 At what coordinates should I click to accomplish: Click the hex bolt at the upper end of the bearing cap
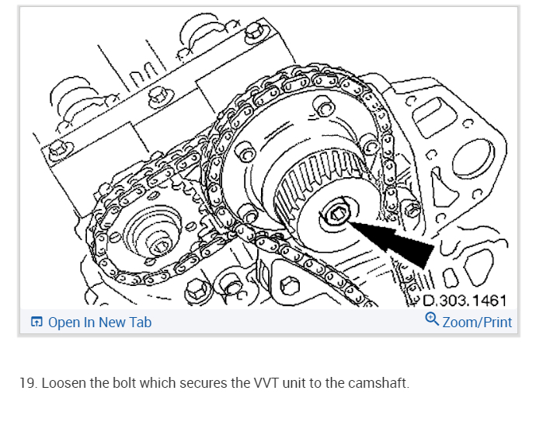pyautogui.click(x=255, y=32)
